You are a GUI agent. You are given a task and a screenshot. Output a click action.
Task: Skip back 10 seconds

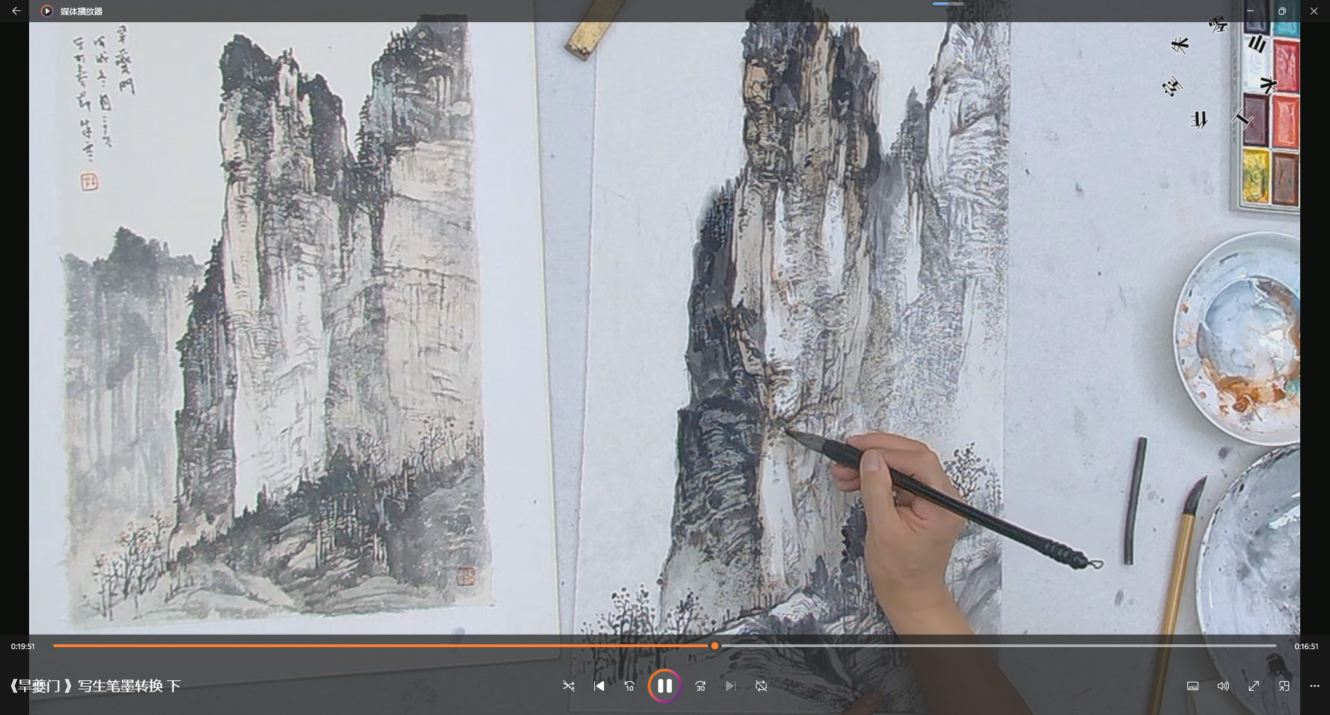(630, 686)
